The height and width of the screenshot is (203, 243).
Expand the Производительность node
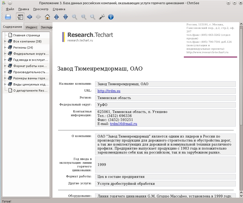[x=5, y=72]
